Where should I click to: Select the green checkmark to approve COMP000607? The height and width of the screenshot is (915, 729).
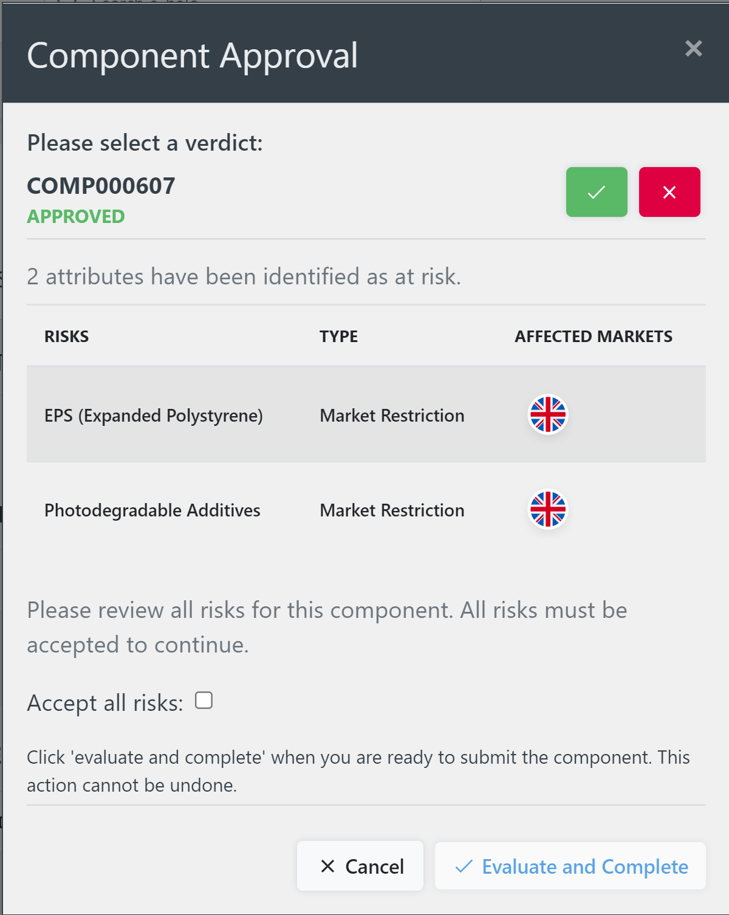point(596,191)
